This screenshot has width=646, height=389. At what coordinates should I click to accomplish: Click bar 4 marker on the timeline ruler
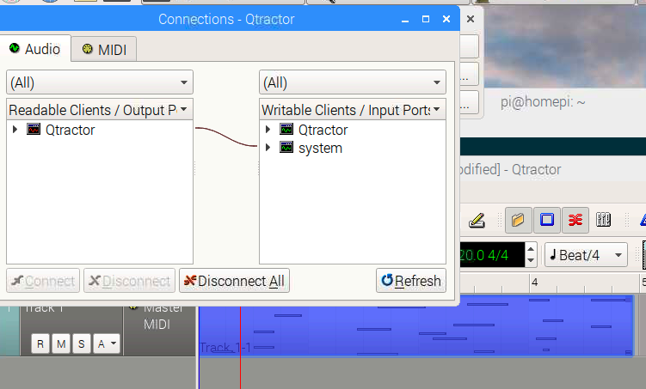point(534,282)
